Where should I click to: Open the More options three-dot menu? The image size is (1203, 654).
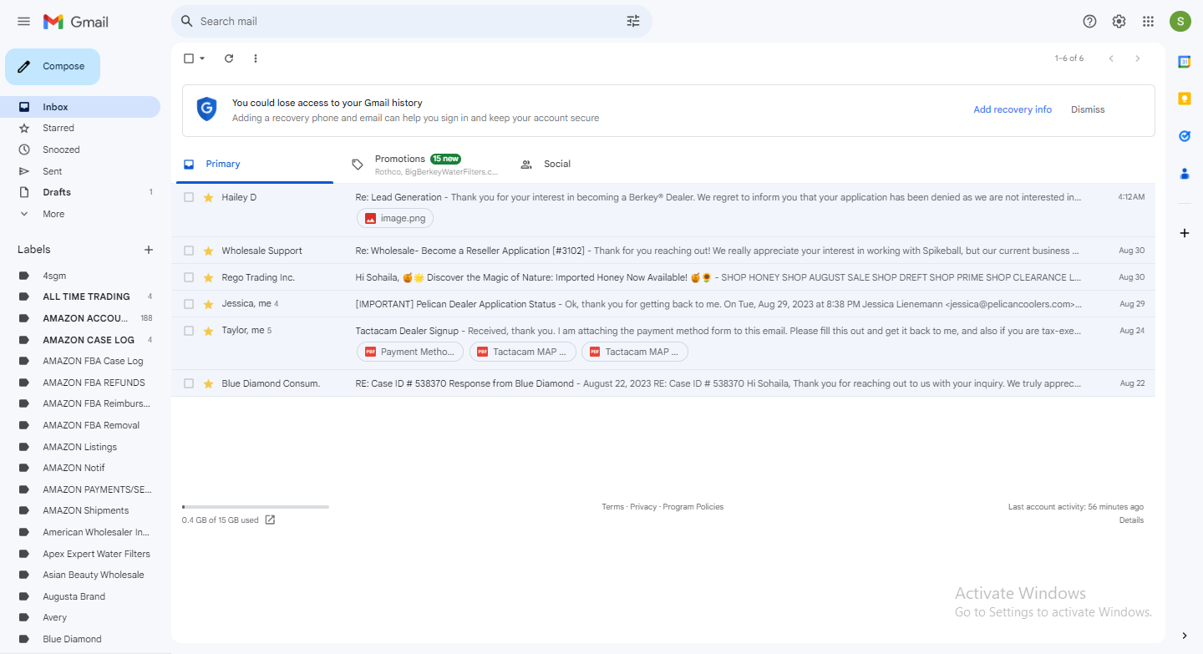(256, 58)
